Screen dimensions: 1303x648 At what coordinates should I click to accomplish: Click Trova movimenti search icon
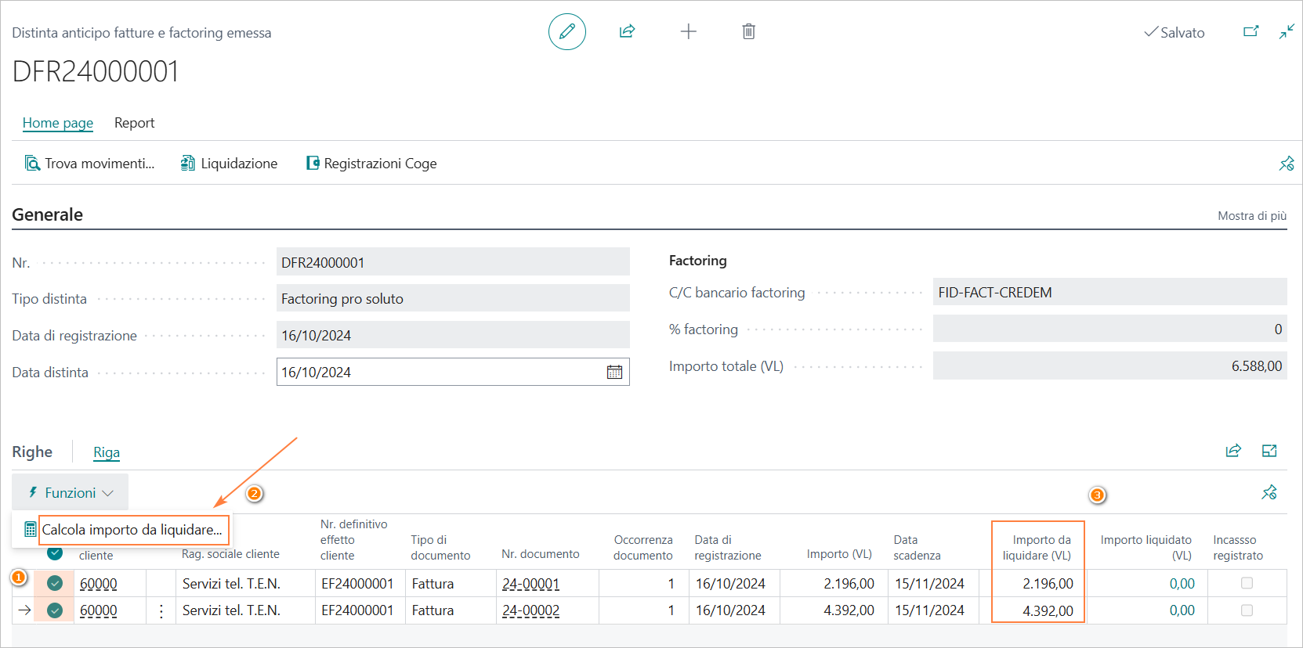coord(32,163)
